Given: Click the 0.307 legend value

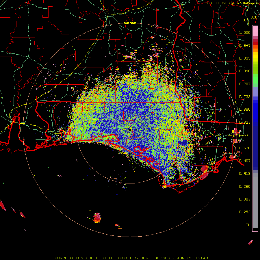Looking at the screenshot, I should click(245, 199).
